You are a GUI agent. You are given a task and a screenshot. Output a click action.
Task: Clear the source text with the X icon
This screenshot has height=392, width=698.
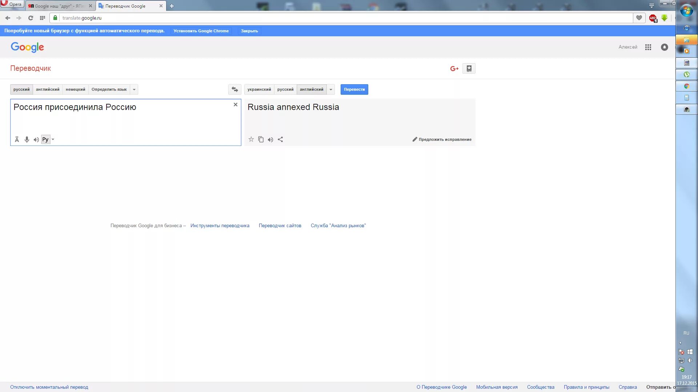tap(236, 105)
